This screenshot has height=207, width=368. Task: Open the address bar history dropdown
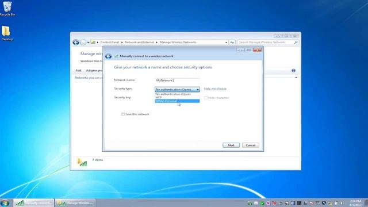(x=226, y=43)
